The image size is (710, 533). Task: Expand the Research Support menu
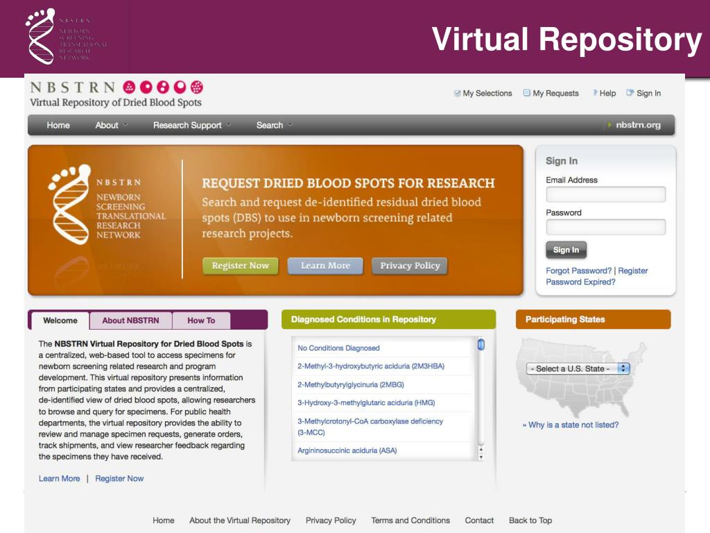(x=192, y=125)
